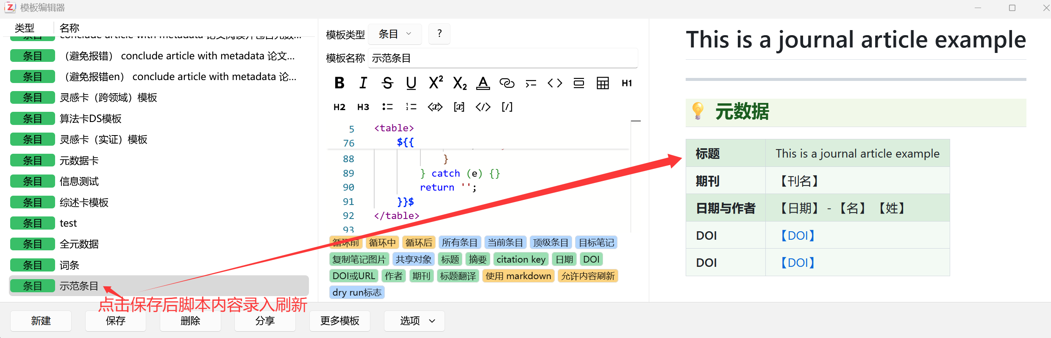This screenshot has width=1051, height=338.
Task: Insert a blockquote from the toolbar
Action: (x=531, y=83)
